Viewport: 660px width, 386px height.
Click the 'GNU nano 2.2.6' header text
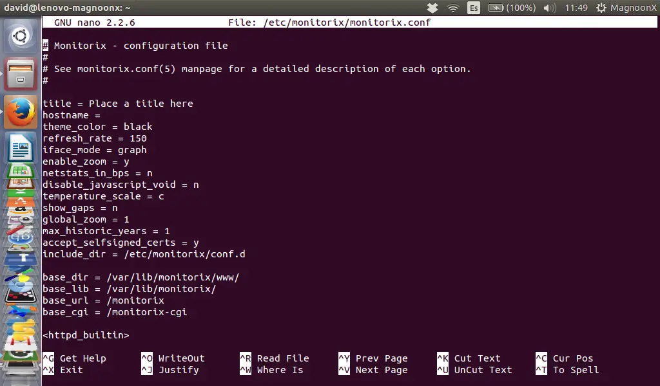coord(94,23)
